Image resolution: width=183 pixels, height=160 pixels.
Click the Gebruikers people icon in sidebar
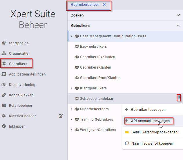(x=4, y=64)
